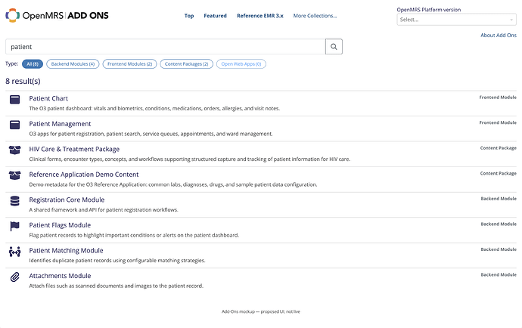Open the Attachments Module
This screenshot has width=522, height=328.
coord(60,276)
